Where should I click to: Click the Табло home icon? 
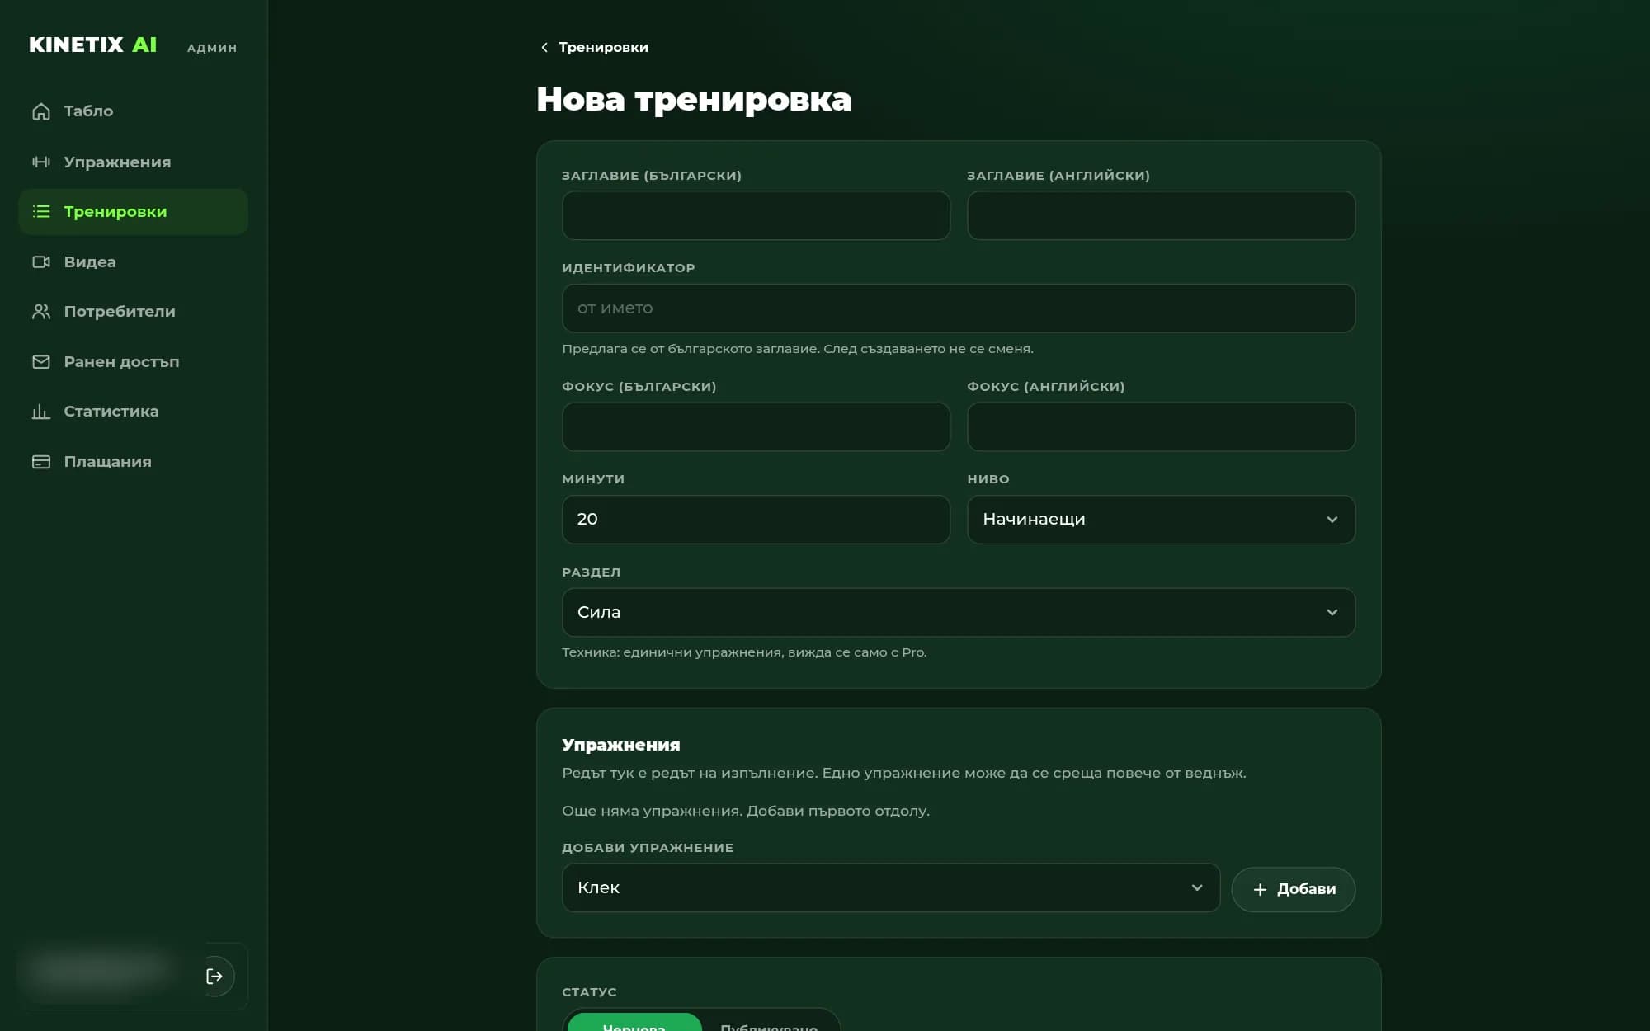click(x=41, y=111)
